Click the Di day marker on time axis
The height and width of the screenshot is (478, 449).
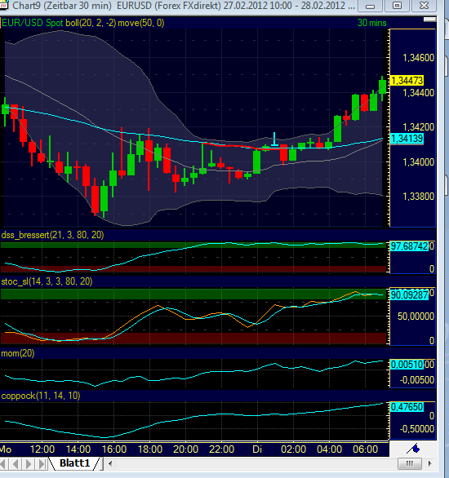click(257, 449)
